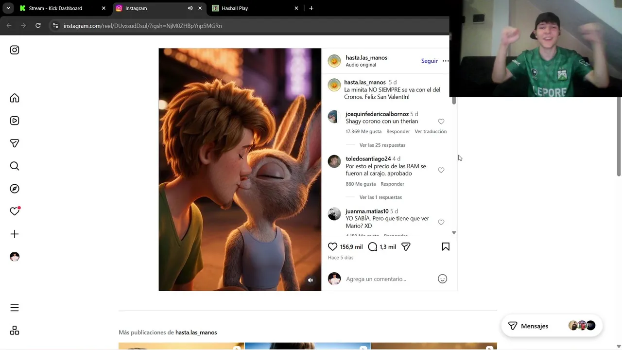Go to the Home feed icon
The image size is (622, 350).
tap(15, 98)
